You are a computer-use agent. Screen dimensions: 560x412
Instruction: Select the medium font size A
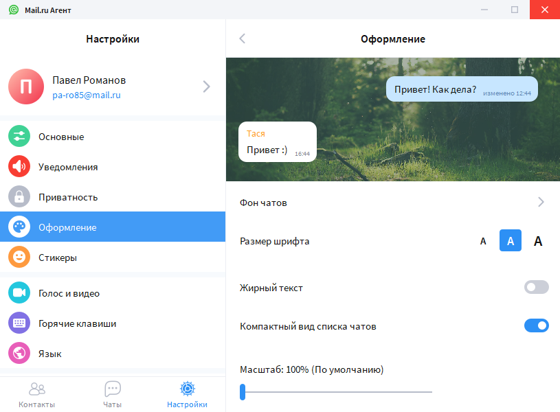coord(511,240)
